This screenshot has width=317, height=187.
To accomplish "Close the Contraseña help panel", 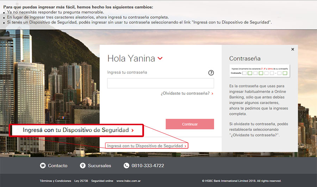I will coord(293,49).
